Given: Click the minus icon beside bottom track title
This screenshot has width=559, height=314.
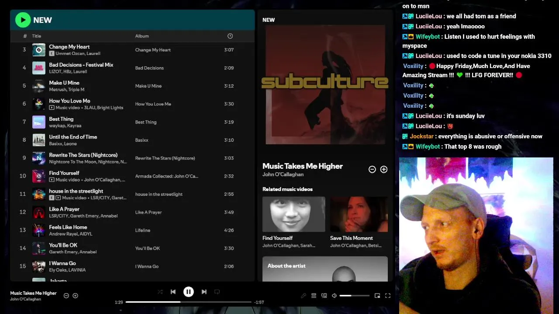Looking at the screenshot, I should (x=66, y=296).
